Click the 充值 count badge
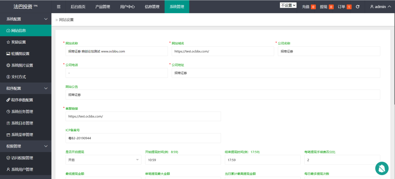The width and height of the screenshot is (395, 179). (313, 7)
